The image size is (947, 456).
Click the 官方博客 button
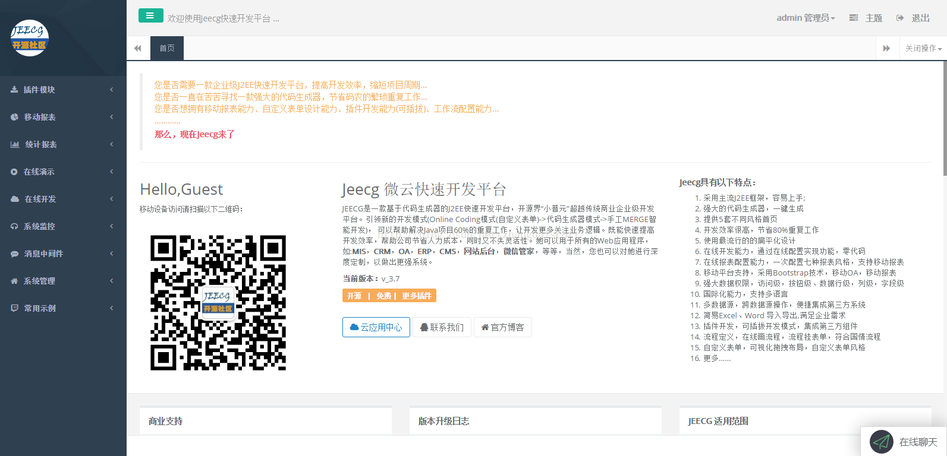pos(503,327)
